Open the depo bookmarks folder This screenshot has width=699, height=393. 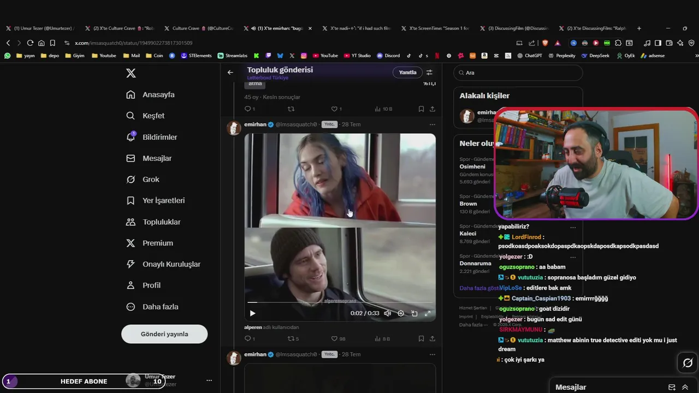point(49,56)
